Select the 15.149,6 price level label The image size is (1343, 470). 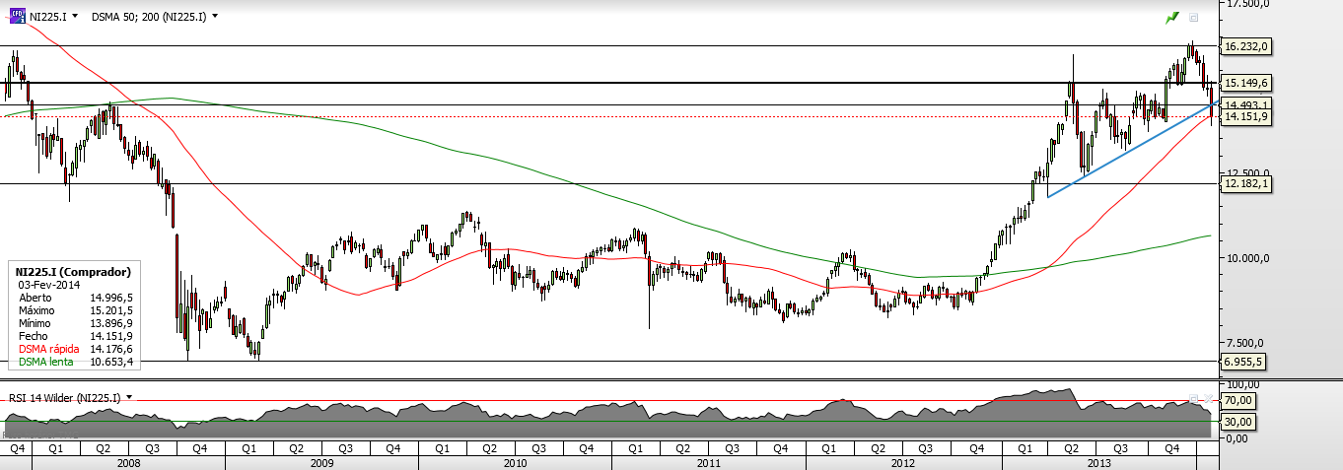click(1244, 82)
